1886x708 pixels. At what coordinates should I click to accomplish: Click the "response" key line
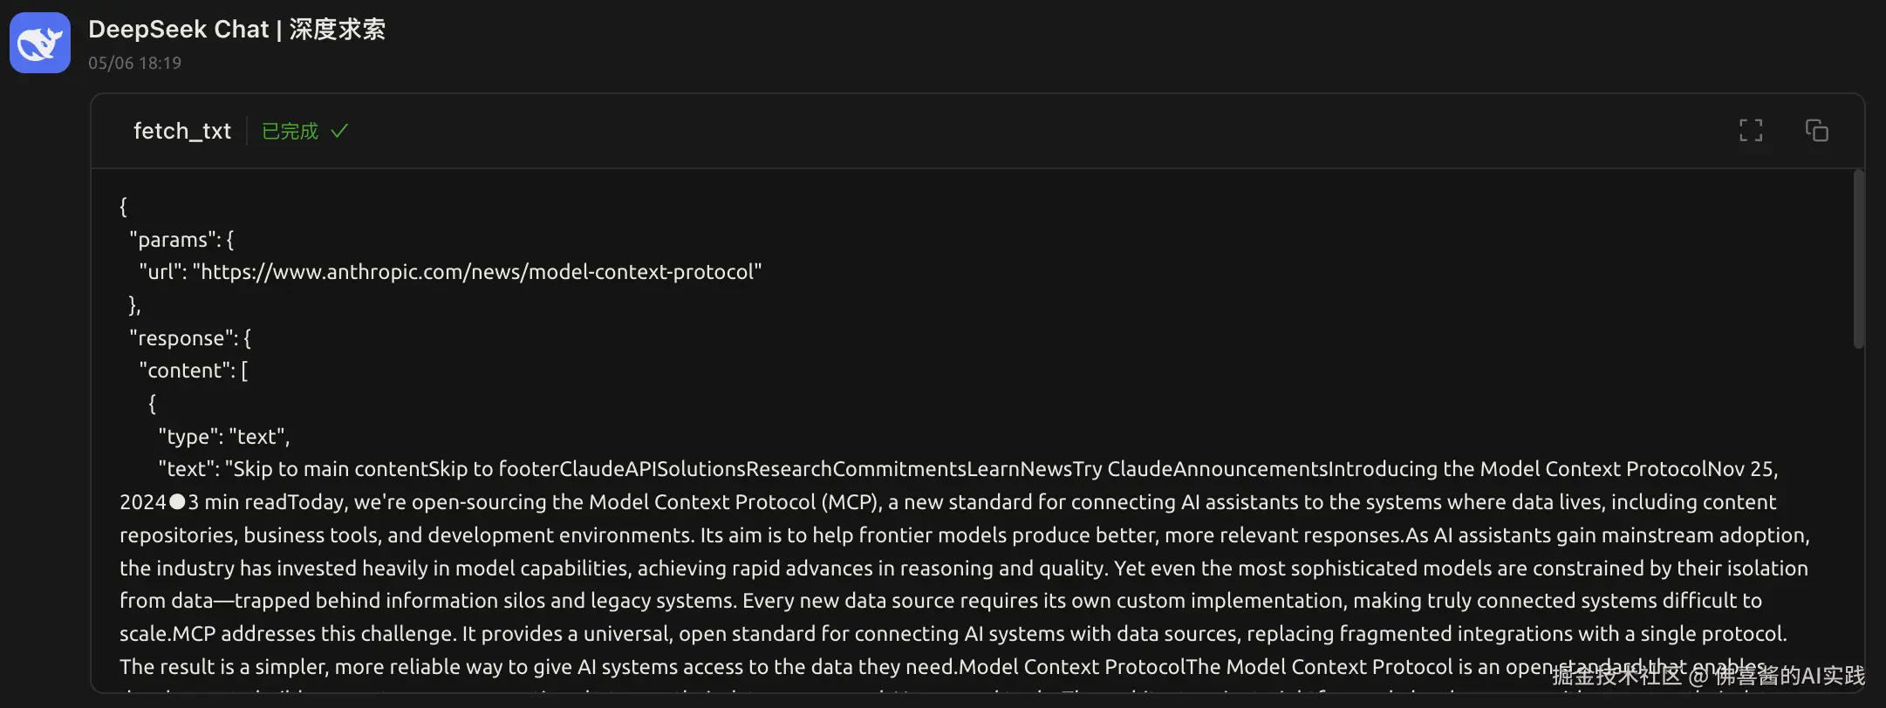click(189, 338)
